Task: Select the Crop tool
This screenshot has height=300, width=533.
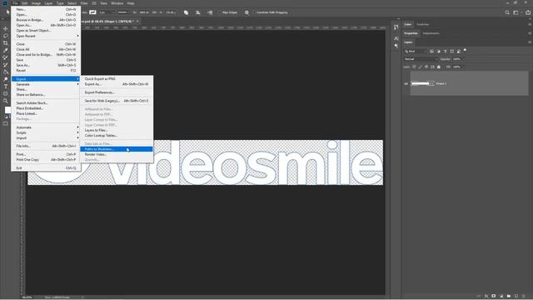Action: (6, 43)
